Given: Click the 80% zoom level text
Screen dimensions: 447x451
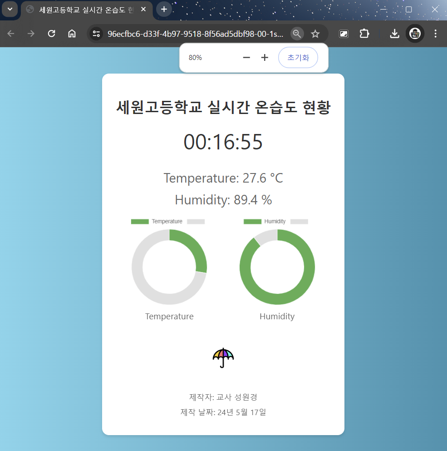Looking at the screenshot, I should pos(195,58).
